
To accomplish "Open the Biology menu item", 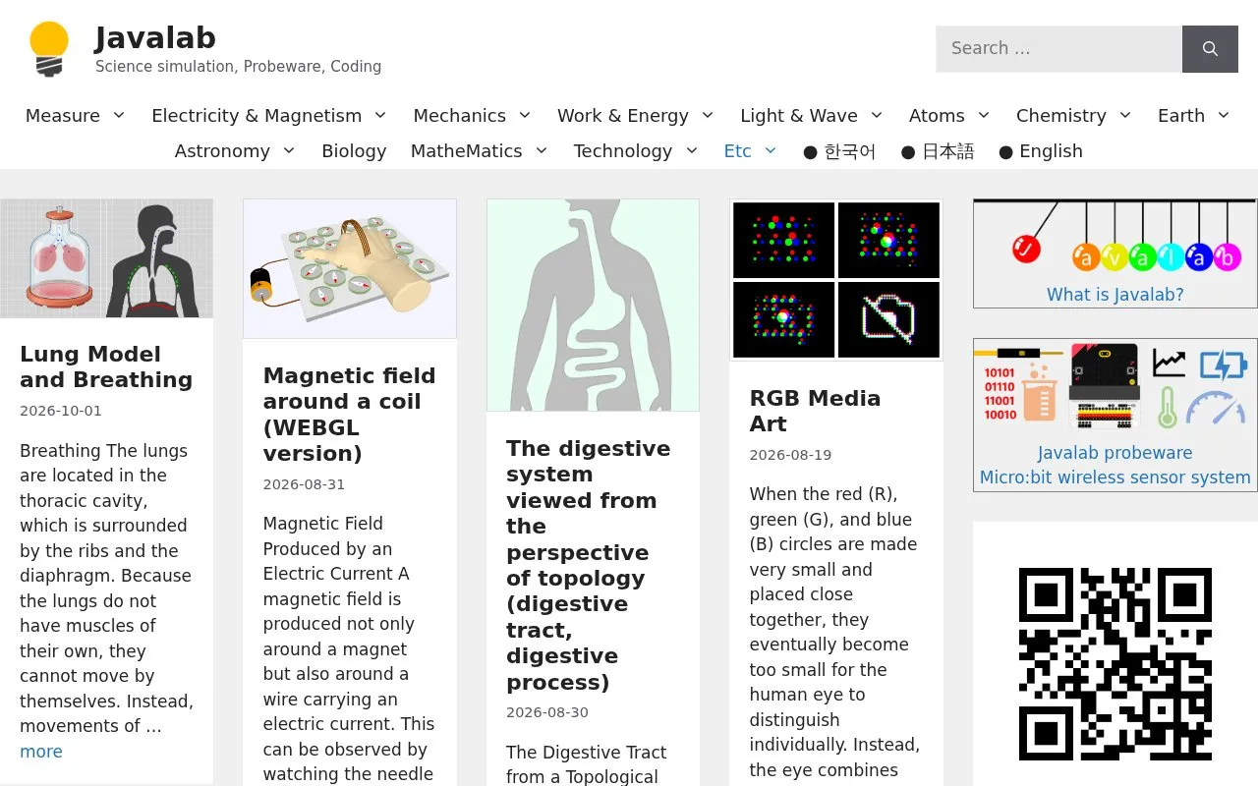I will point(354,151).
